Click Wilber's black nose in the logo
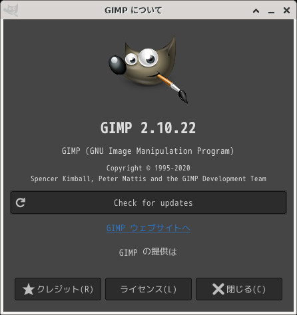Screen dimensions: 297x315 point(117,65)
